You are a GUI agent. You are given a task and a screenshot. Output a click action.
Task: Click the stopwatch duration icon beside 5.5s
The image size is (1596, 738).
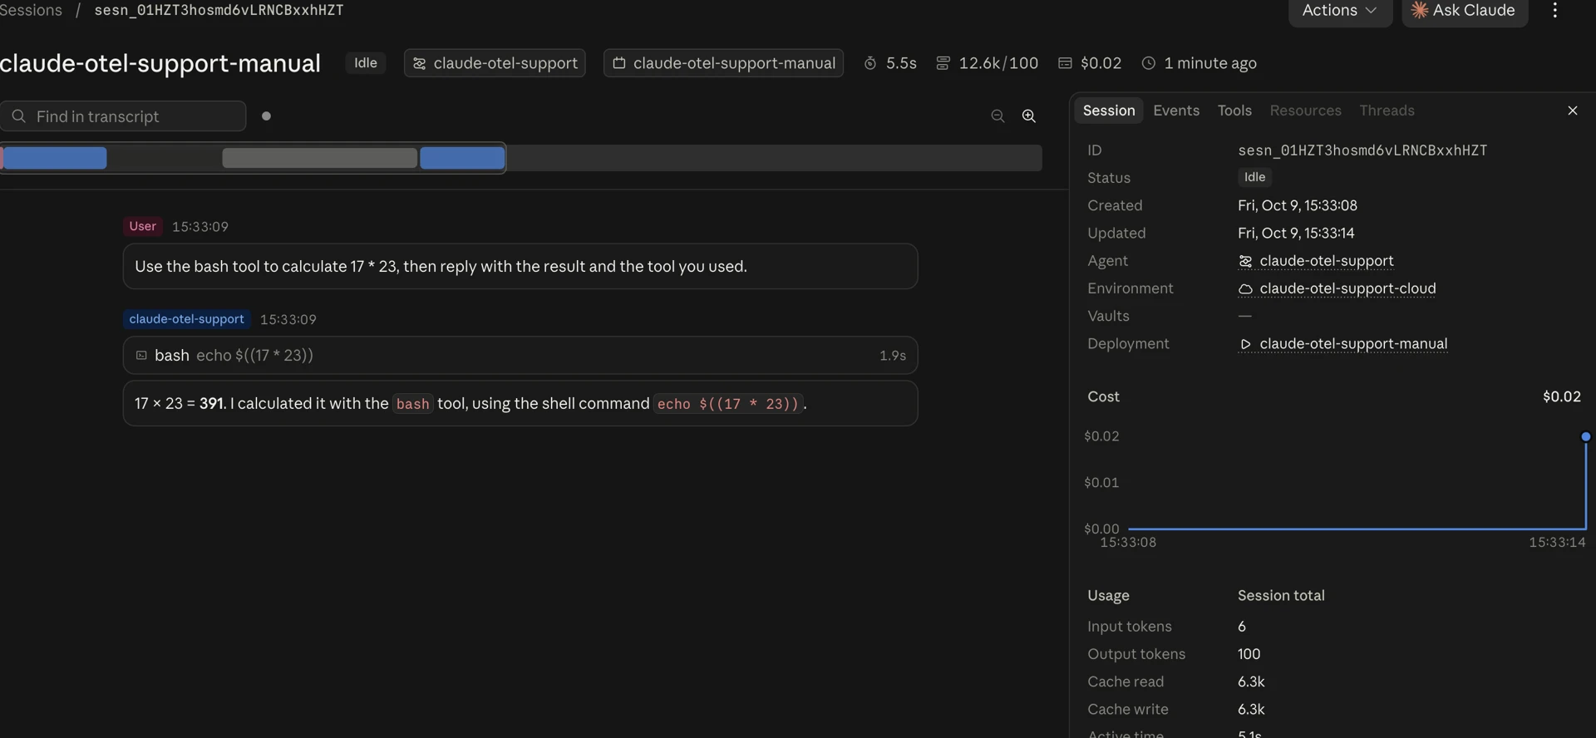click(x=870, y=63)
